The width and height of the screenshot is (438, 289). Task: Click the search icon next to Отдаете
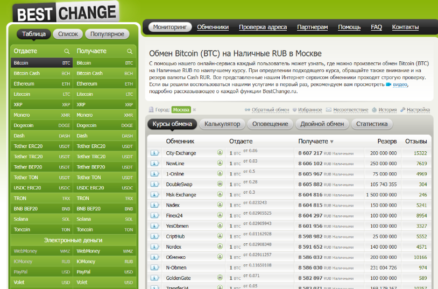pos(67,52)
